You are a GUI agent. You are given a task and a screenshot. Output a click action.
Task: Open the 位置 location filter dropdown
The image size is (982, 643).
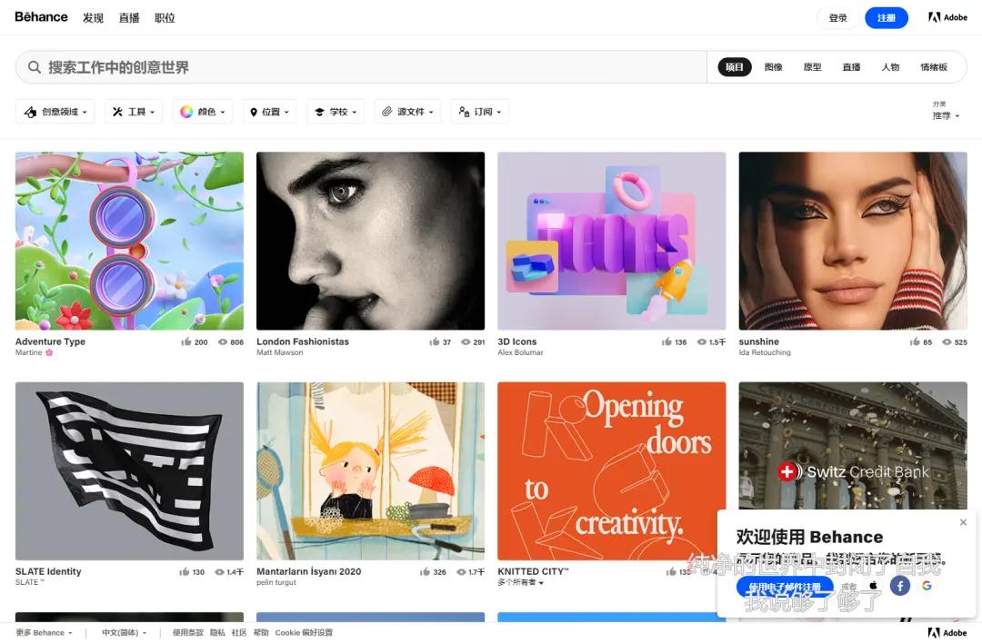[268, 111]
